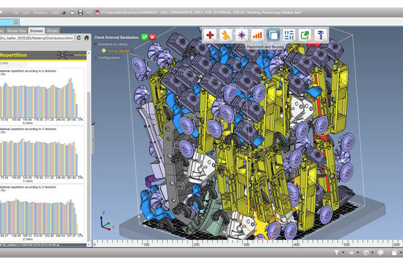Click the MaterialDistribution.html address field

pyautogui.click(x=37, y=38)
